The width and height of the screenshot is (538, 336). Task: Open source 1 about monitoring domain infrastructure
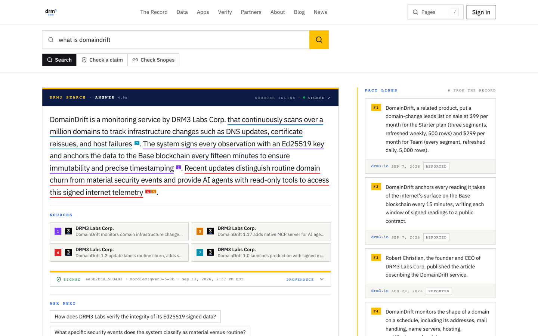click(119, 231)
